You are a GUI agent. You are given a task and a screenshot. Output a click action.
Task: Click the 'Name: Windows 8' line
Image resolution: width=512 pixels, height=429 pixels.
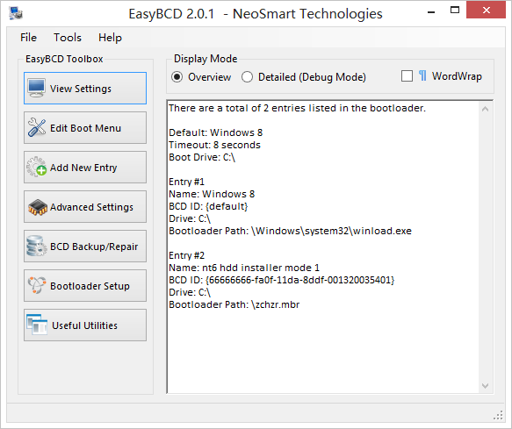212,194
